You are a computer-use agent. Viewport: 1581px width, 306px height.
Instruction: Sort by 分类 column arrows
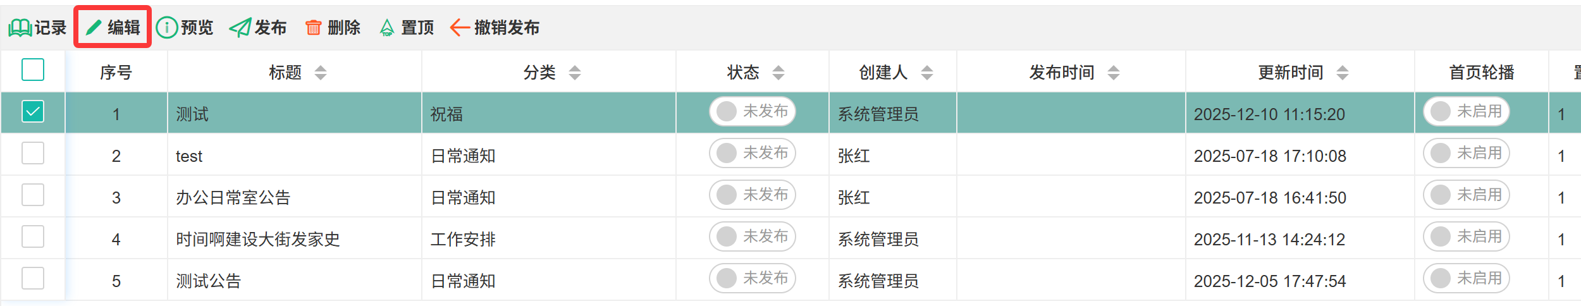pos(575,73)
